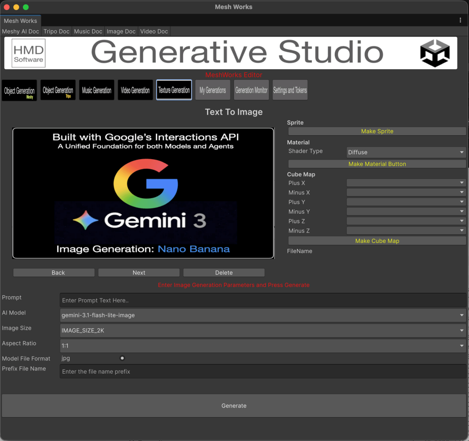This screenshot has width=469, height=441.
Task: Click the large Generate button
Action: coord(234,406)
